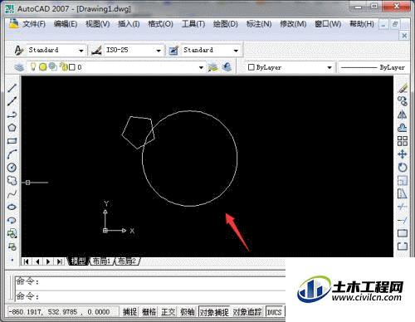Click Make Object's Layer Current icon
This screenshot has width=415, height=322.
pos(213,67)
